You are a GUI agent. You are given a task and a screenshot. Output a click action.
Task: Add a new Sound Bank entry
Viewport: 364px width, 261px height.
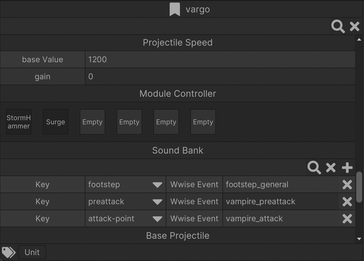tap(347, 168)
